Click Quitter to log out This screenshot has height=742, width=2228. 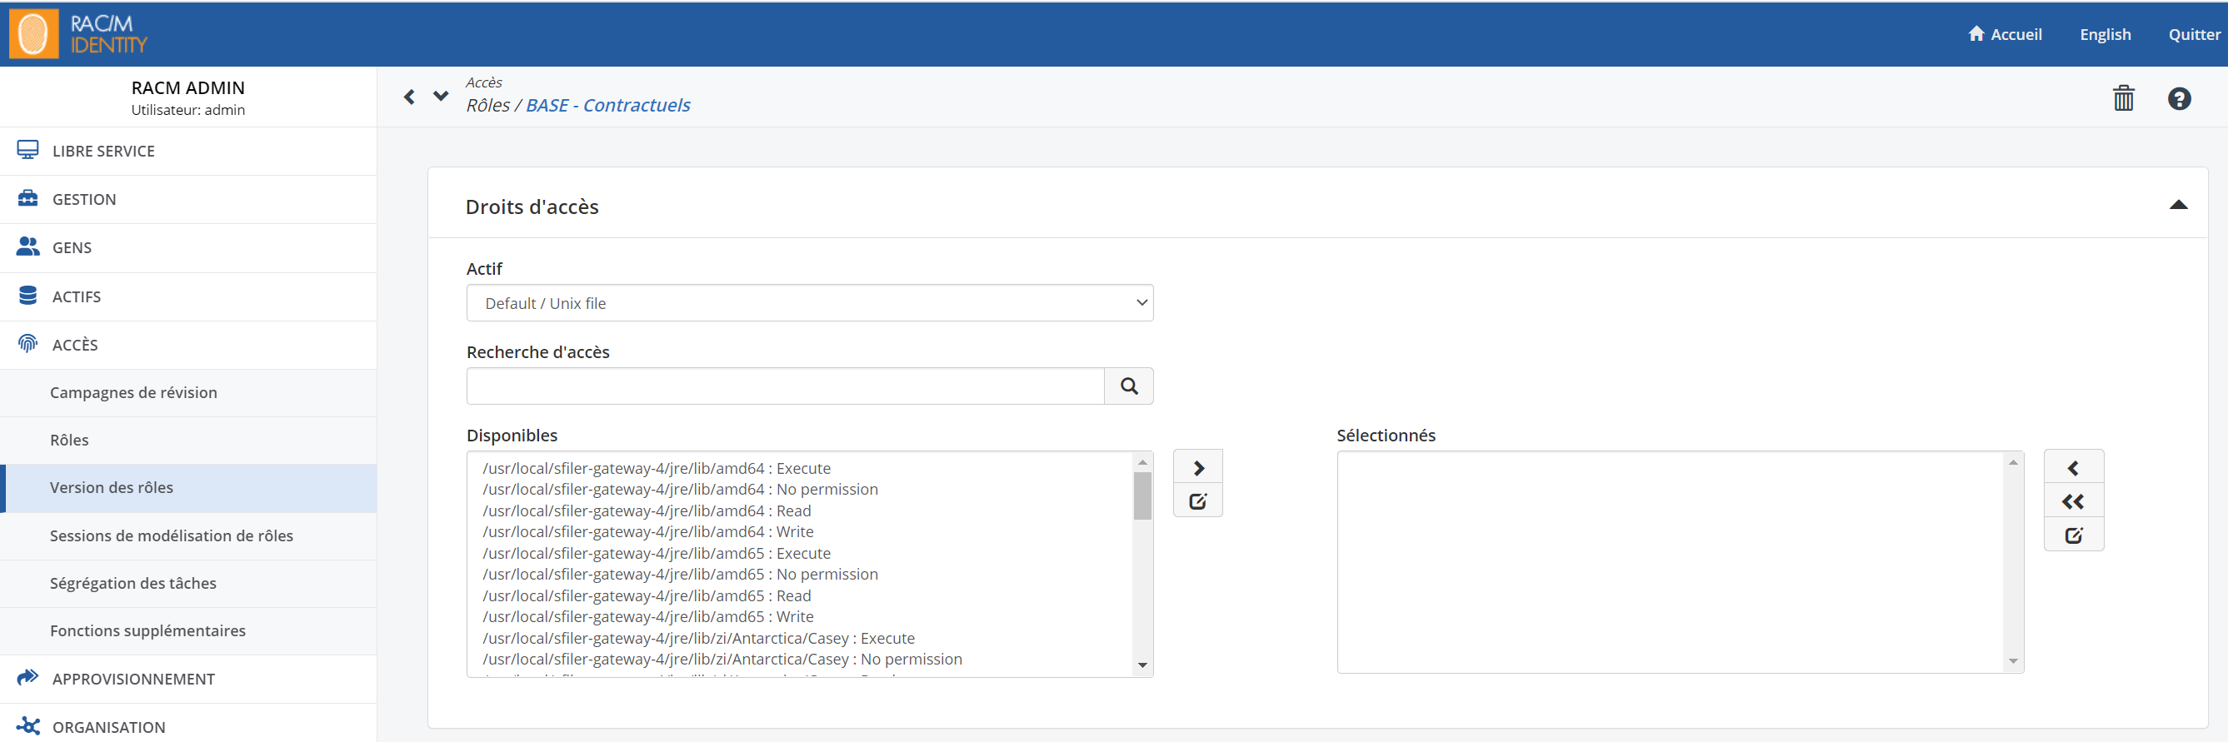(x=2195, y=35)
